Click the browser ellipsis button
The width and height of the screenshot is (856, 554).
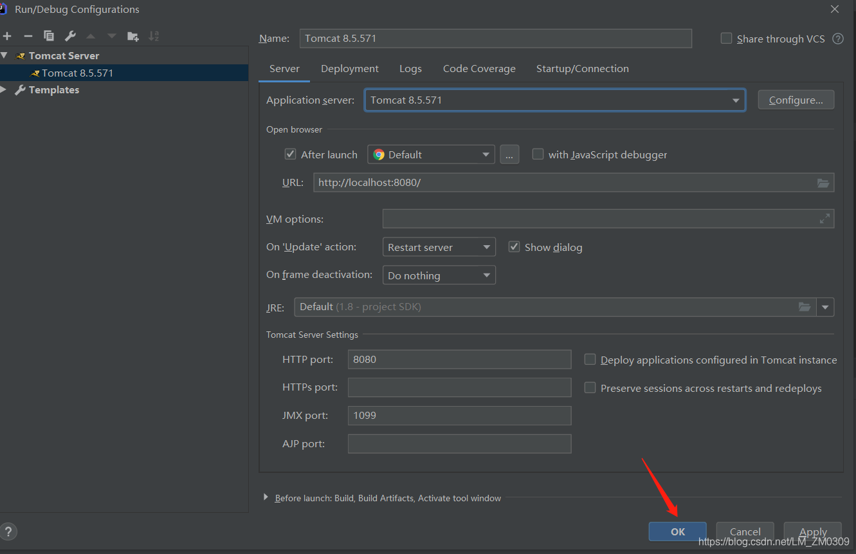[509, 154]
